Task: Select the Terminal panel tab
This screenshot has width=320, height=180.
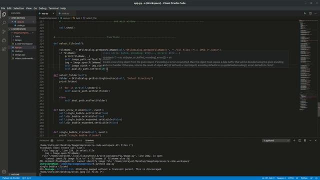Action: [89, 140]
